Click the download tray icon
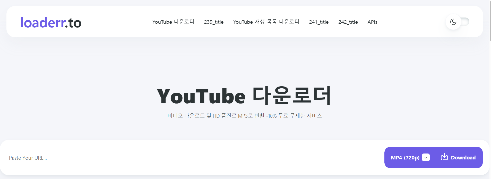 tap(444, 157)
